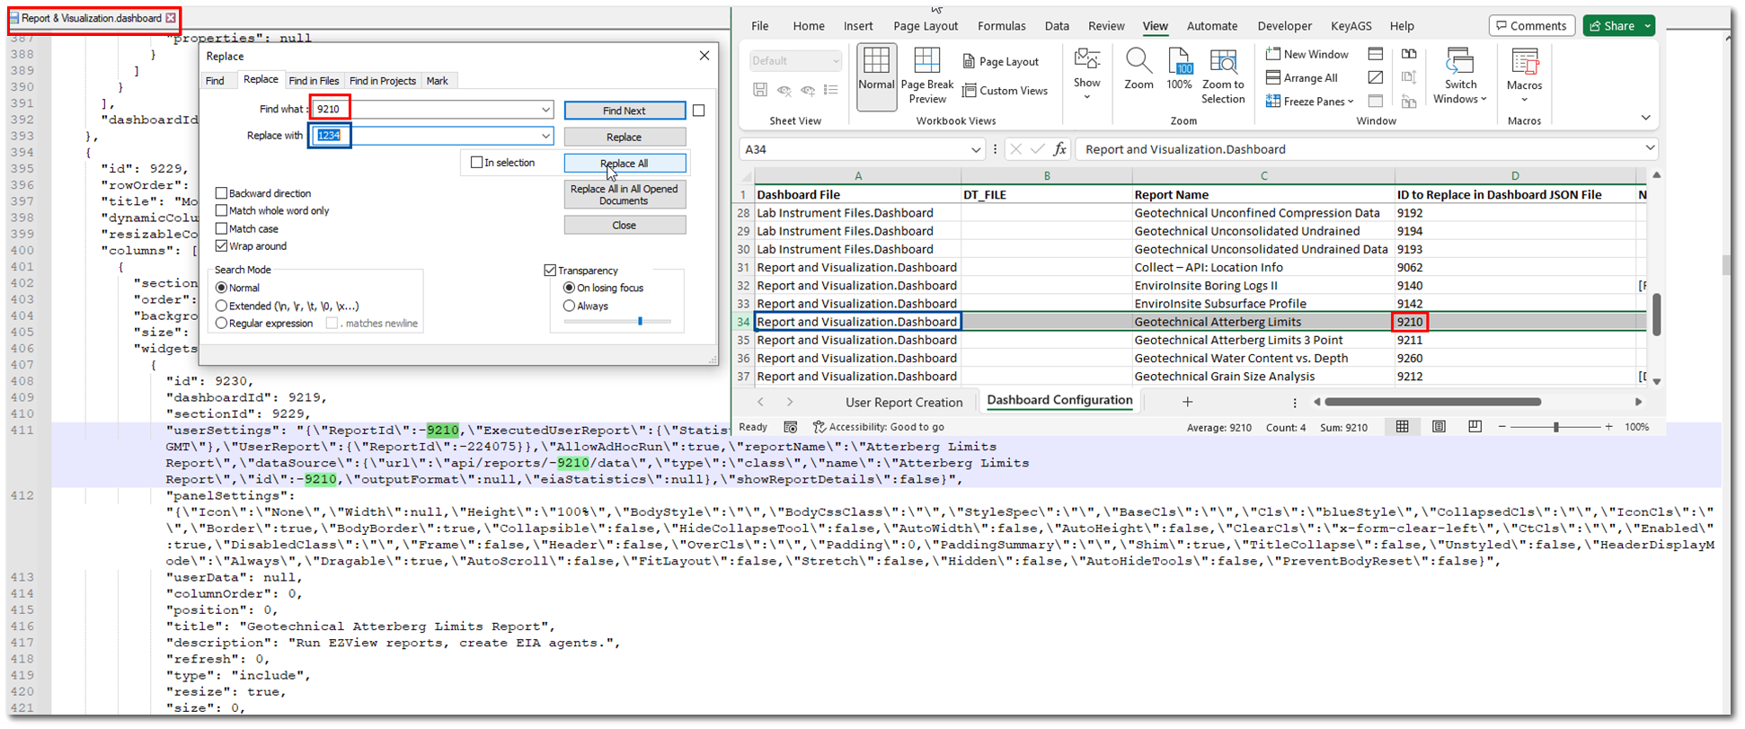Click the Switch Windows icon
This screenshot has height=729, width=1745.
click(x=1460, y=63)
